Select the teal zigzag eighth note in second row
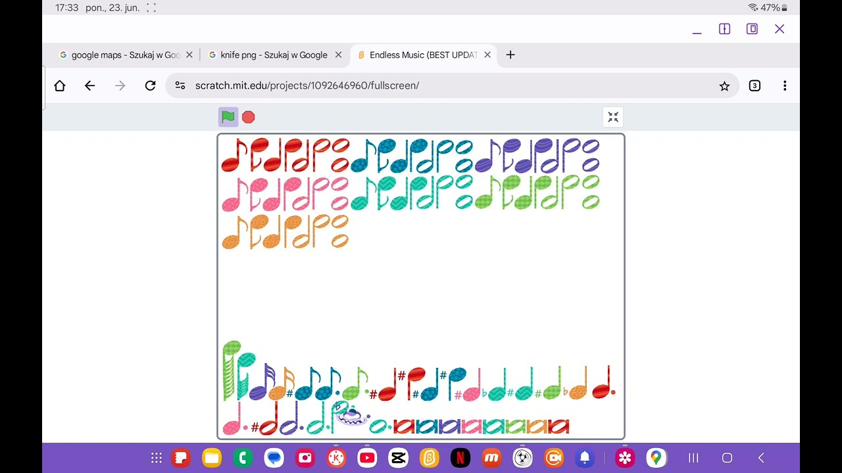Screen dimensions: 842x473 coord(364,194)
